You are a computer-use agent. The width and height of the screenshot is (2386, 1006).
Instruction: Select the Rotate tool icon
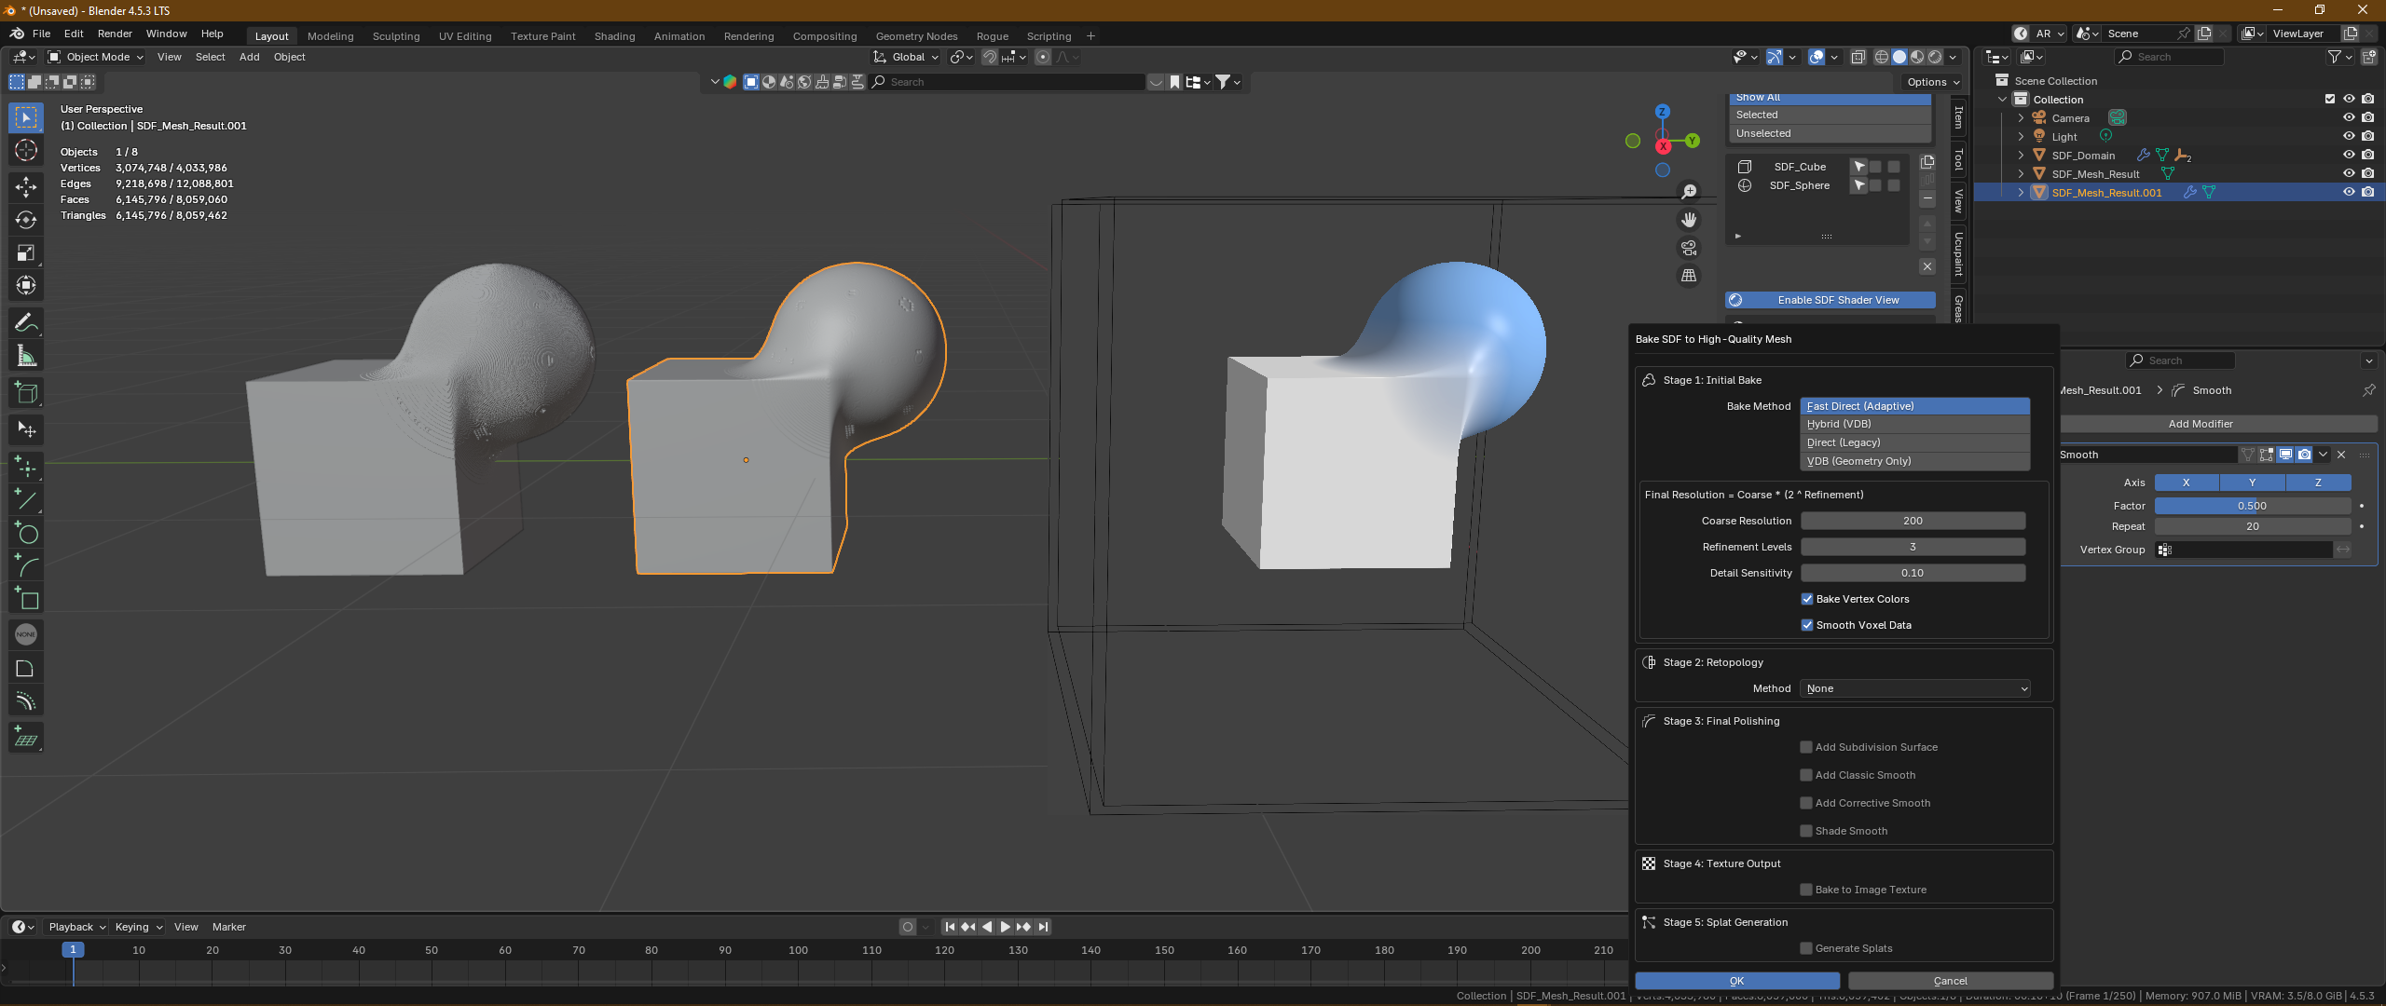pos(26,220)
